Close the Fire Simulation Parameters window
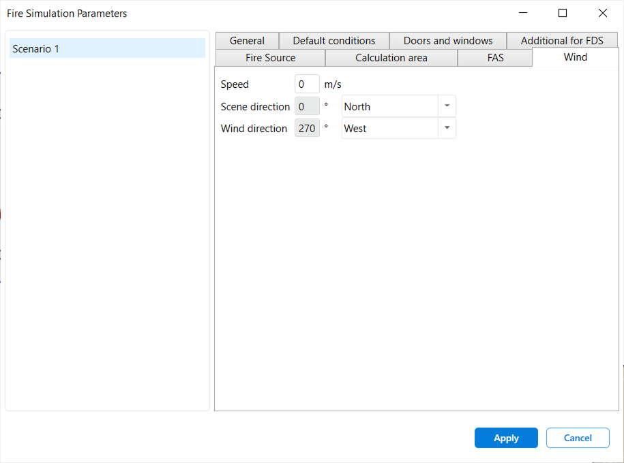This screenshot has width=624, height=463. [602, 13]
